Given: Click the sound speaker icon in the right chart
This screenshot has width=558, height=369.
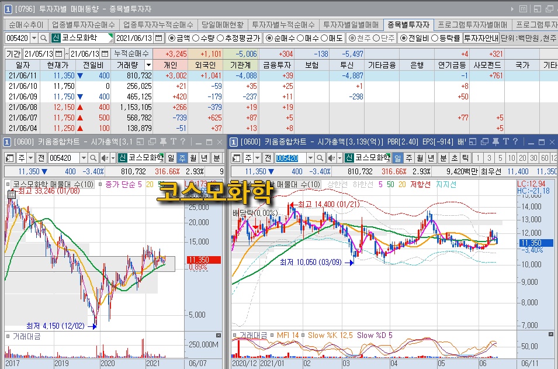Looking at the screenshot, I should [332, 158].
